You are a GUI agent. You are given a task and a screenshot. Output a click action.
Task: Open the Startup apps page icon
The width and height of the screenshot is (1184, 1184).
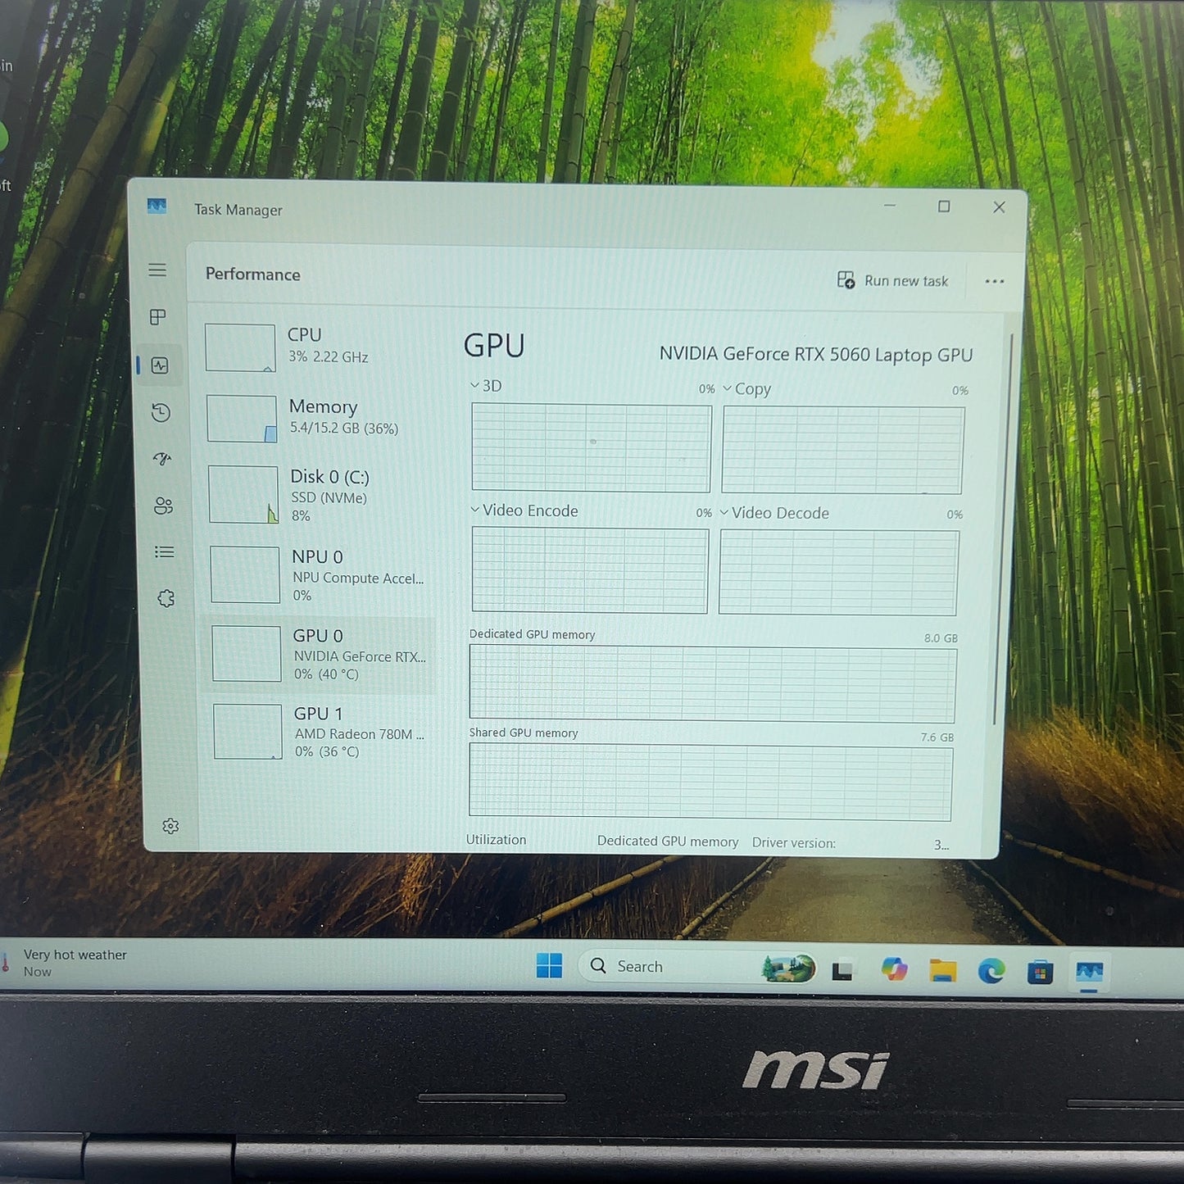click(162, 459)
